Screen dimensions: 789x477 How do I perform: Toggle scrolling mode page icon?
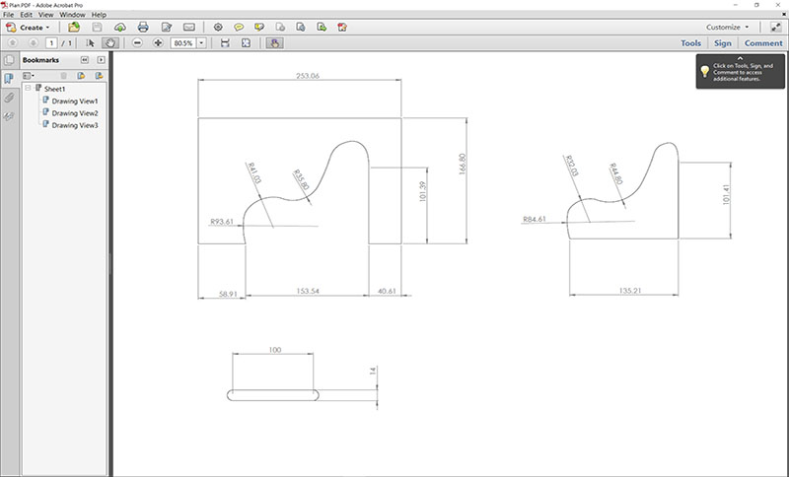click(225, 43)
